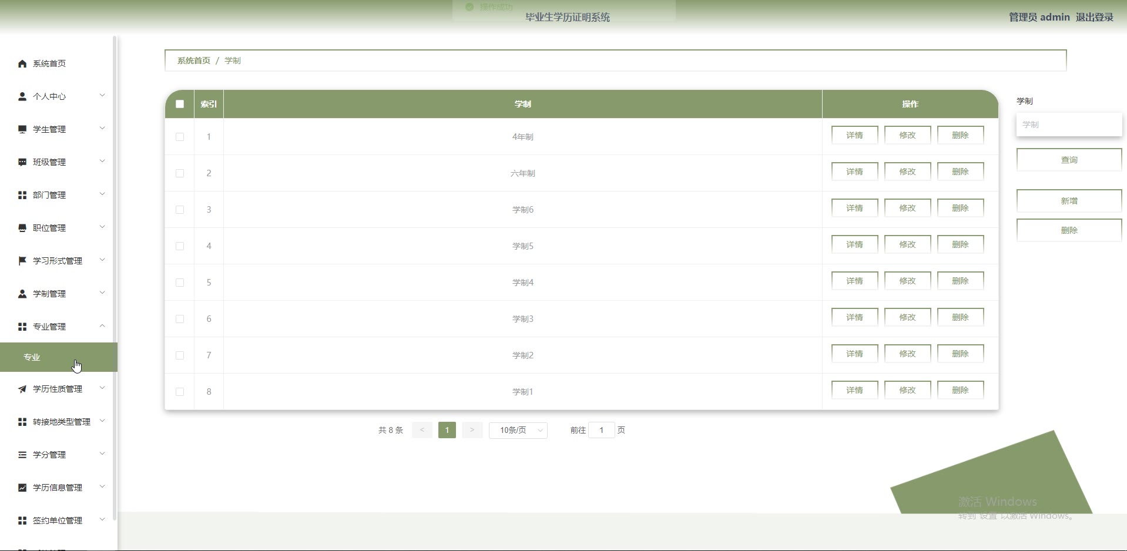
Task: Click the person icon beside 个人中心
Action: tap(22, 96)
